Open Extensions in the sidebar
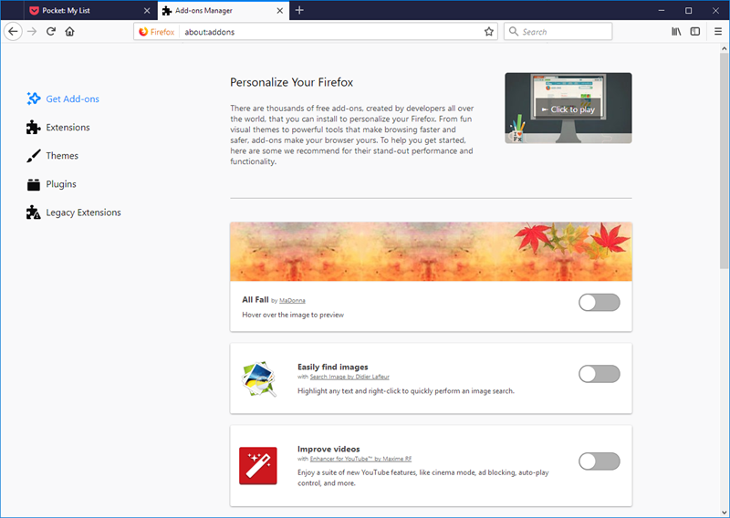 (x=68, y=128)
